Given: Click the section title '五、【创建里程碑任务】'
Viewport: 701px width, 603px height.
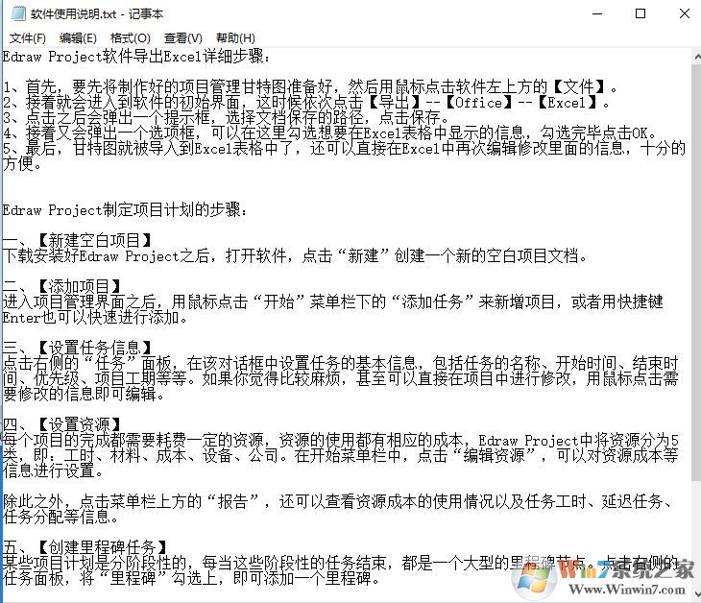Looking at the screenshot, I should tap(85, 548).
